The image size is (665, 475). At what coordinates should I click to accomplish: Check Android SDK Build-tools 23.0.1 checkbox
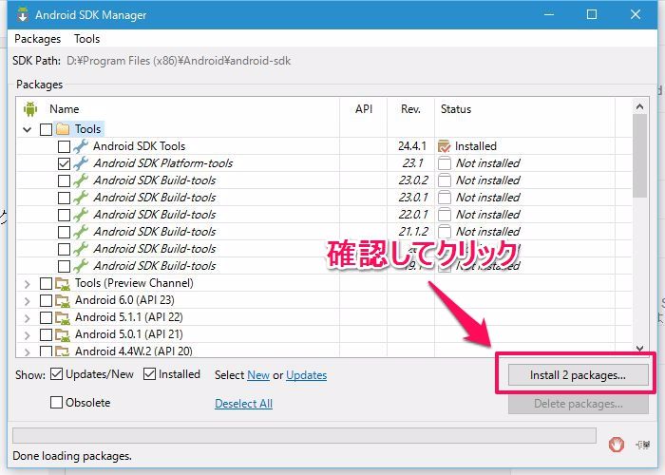click(x=64, y=198)
